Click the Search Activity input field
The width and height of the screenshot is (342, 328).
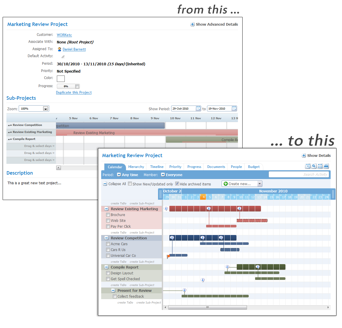point(299,174)
